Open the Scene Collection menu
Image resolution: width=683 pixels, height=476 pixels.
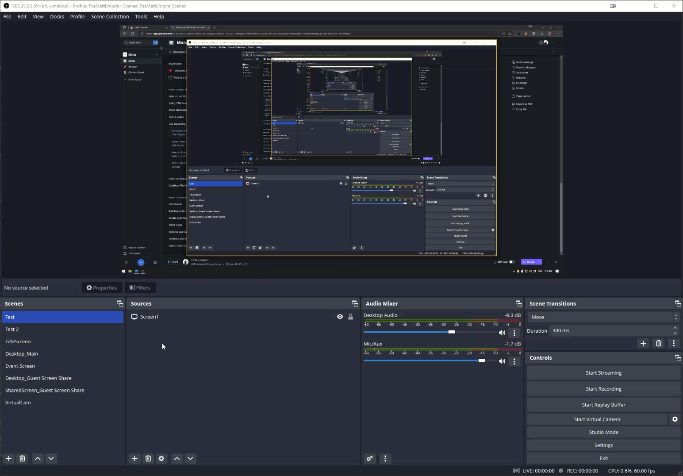110,16
